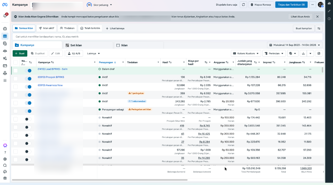This screenshot has height=185, width=333.
Task: Click the green Buat button
Action: [20, 54]
